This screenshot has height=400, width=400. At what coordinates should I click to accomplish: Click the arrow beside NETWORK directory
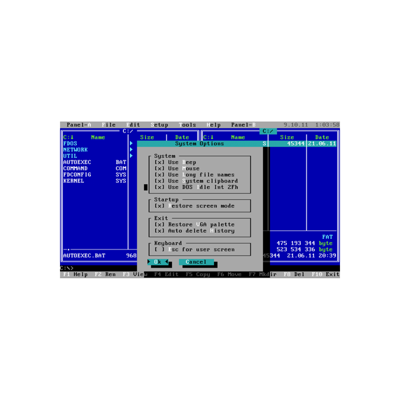click(x=131, y=150)
